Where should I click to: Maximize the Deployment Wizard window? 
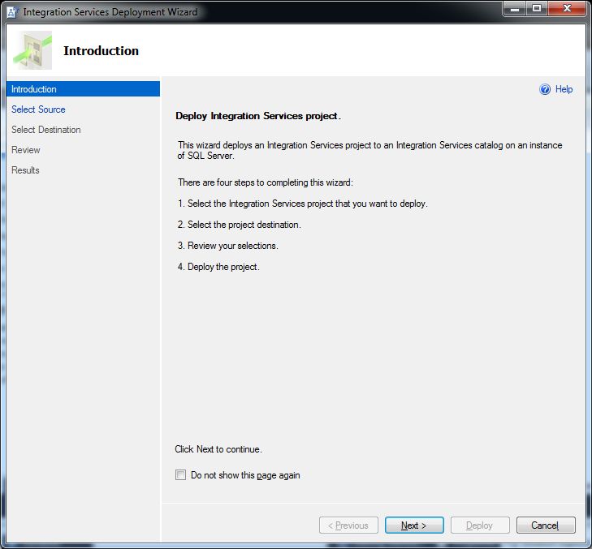536,9
